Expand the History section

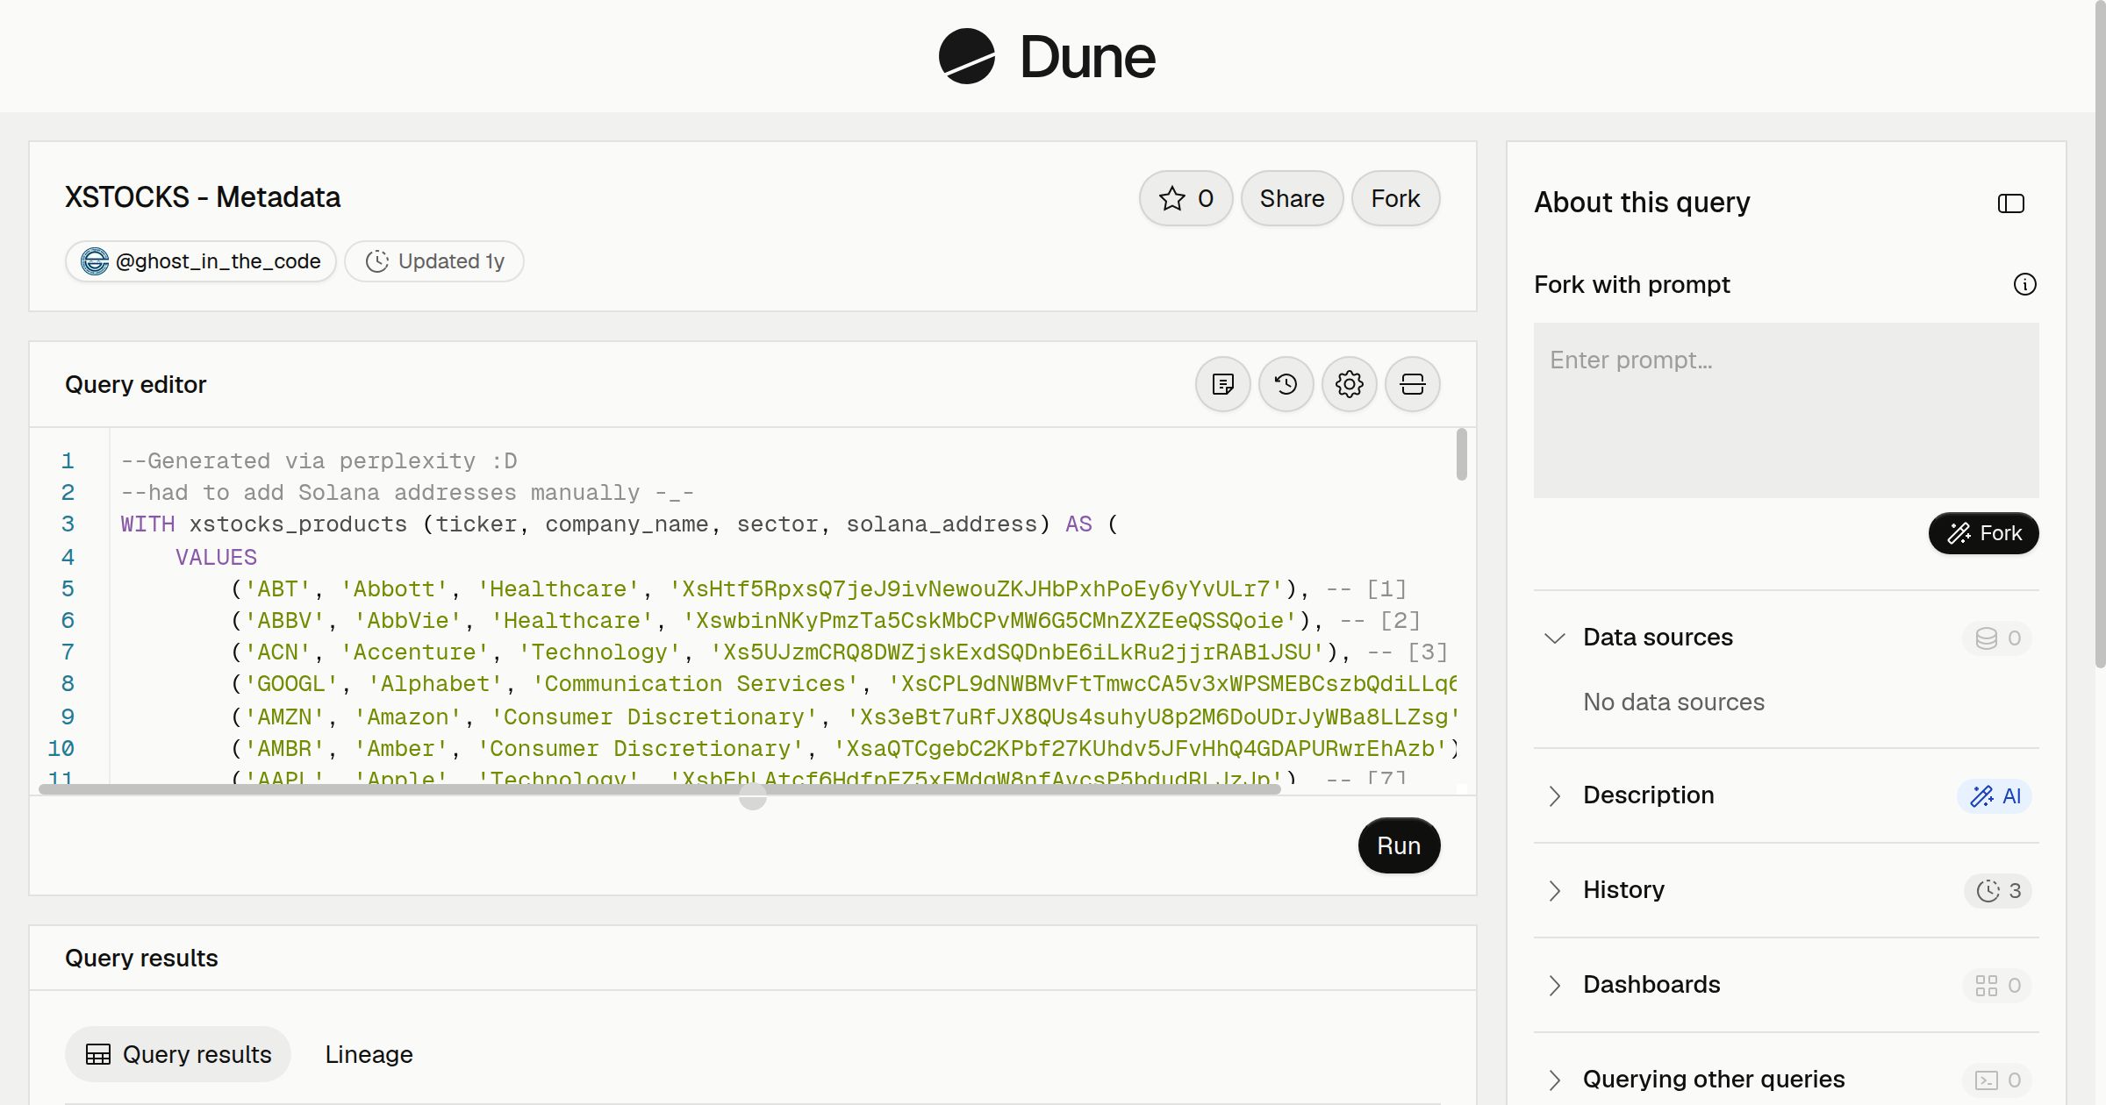[x=1554, y=890]
